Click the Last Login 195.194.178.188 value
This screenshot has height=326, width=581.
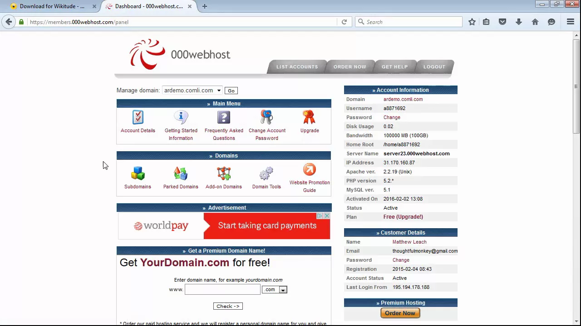point(411,287)
